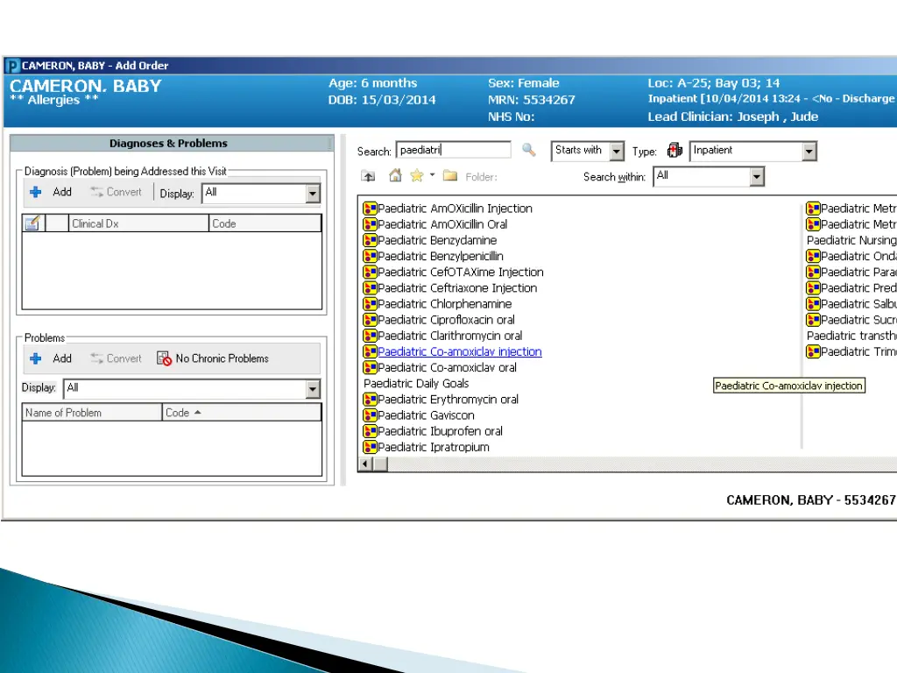The image size is (897, 673).
Task: Click the Code column header in Diagnosis table
Action: pyautogui.click(x=265, y=223)
